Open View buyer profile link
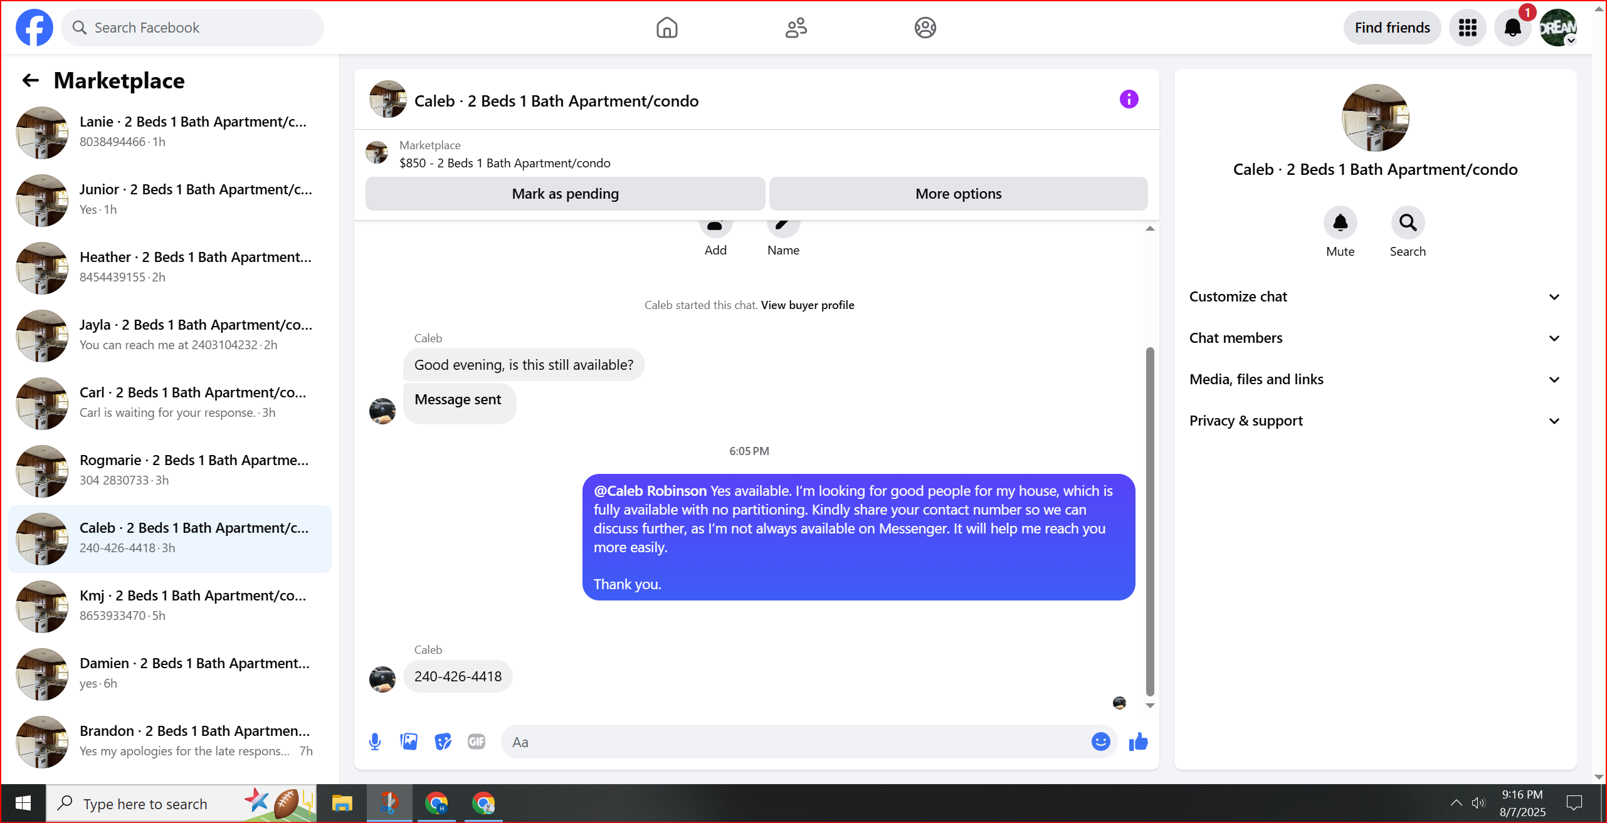 click(x=807, y=305)
